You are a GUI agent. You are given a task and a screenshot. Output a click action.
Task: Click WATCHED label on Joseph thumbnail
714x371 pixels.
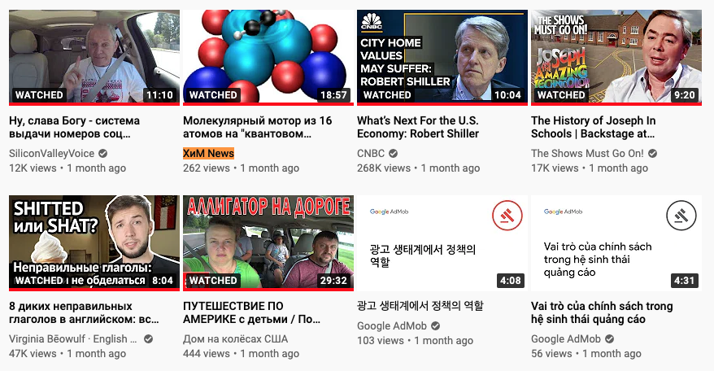561,95
